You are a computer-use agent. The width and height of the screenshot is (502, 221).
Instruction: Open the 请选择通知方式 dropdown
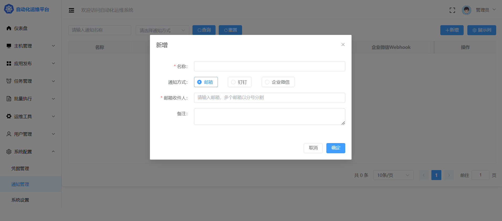pyautogui.click(x=162, y=30)
